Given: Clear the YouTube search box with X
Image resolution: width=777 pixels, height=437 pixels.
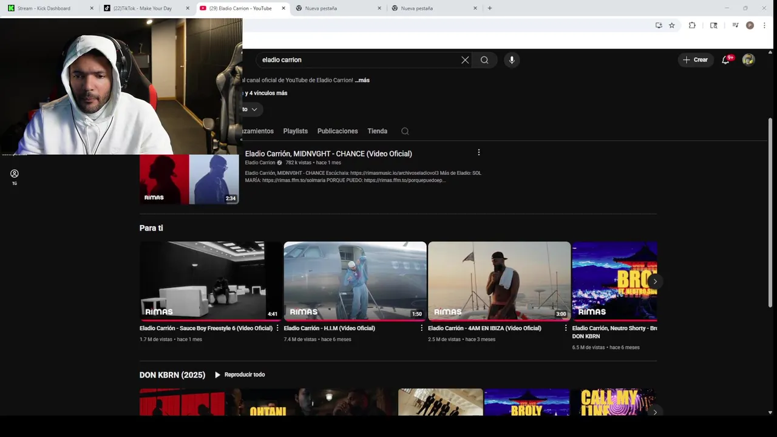Looking at the screenshot, I should tap(465, 60).
